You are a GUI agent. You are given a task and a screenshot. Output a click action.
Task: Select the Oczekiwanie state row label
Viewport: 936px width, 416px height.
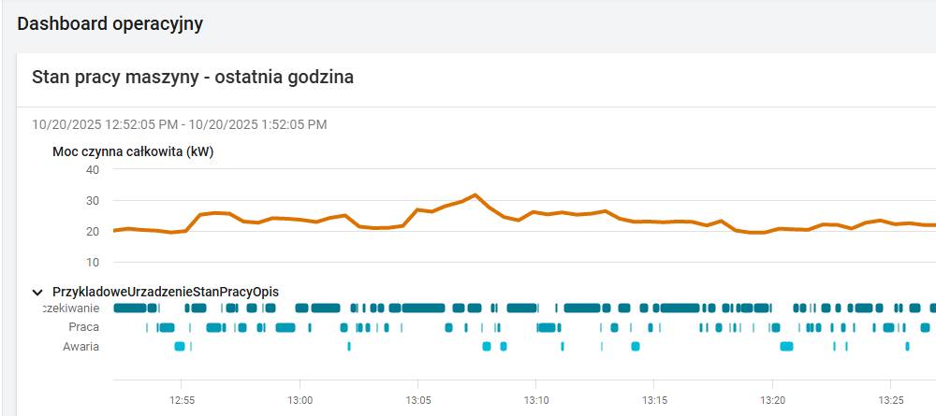click(72, 308)
